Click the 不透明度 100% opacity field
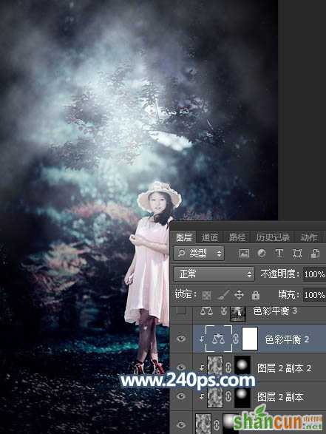 pos(314,274)
